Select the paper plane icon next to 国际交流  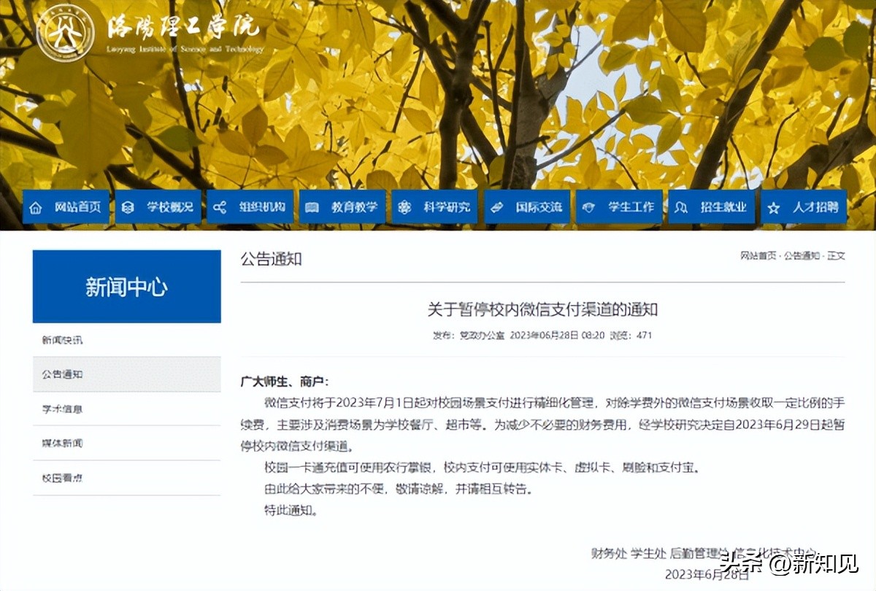pyautogui.click(x=496, y=207)
